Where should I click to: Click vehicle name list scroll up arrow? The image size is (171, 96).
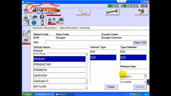click(x=87, y=54)
